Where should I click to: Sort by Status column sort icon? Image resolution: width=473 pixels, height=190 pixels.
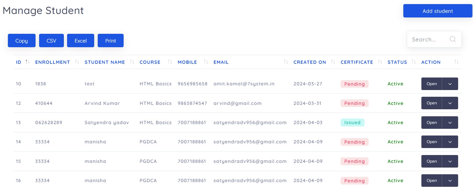(x=414, y=62)
